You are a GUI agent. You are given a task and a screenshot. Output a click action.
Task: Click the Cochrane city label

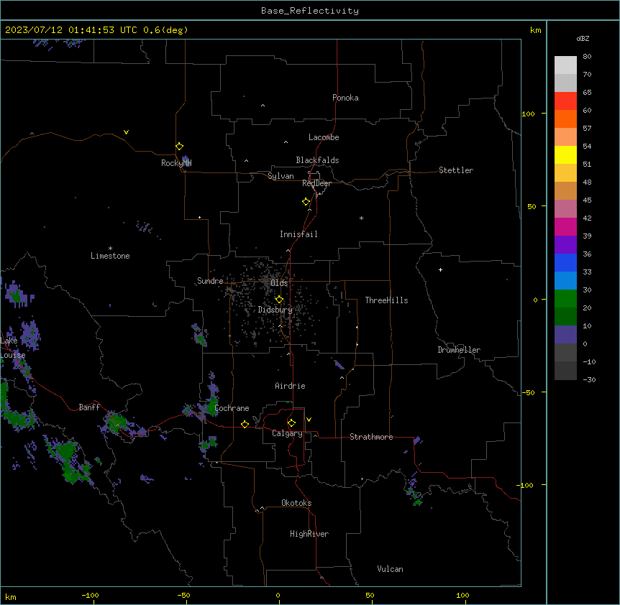[232, 408]
